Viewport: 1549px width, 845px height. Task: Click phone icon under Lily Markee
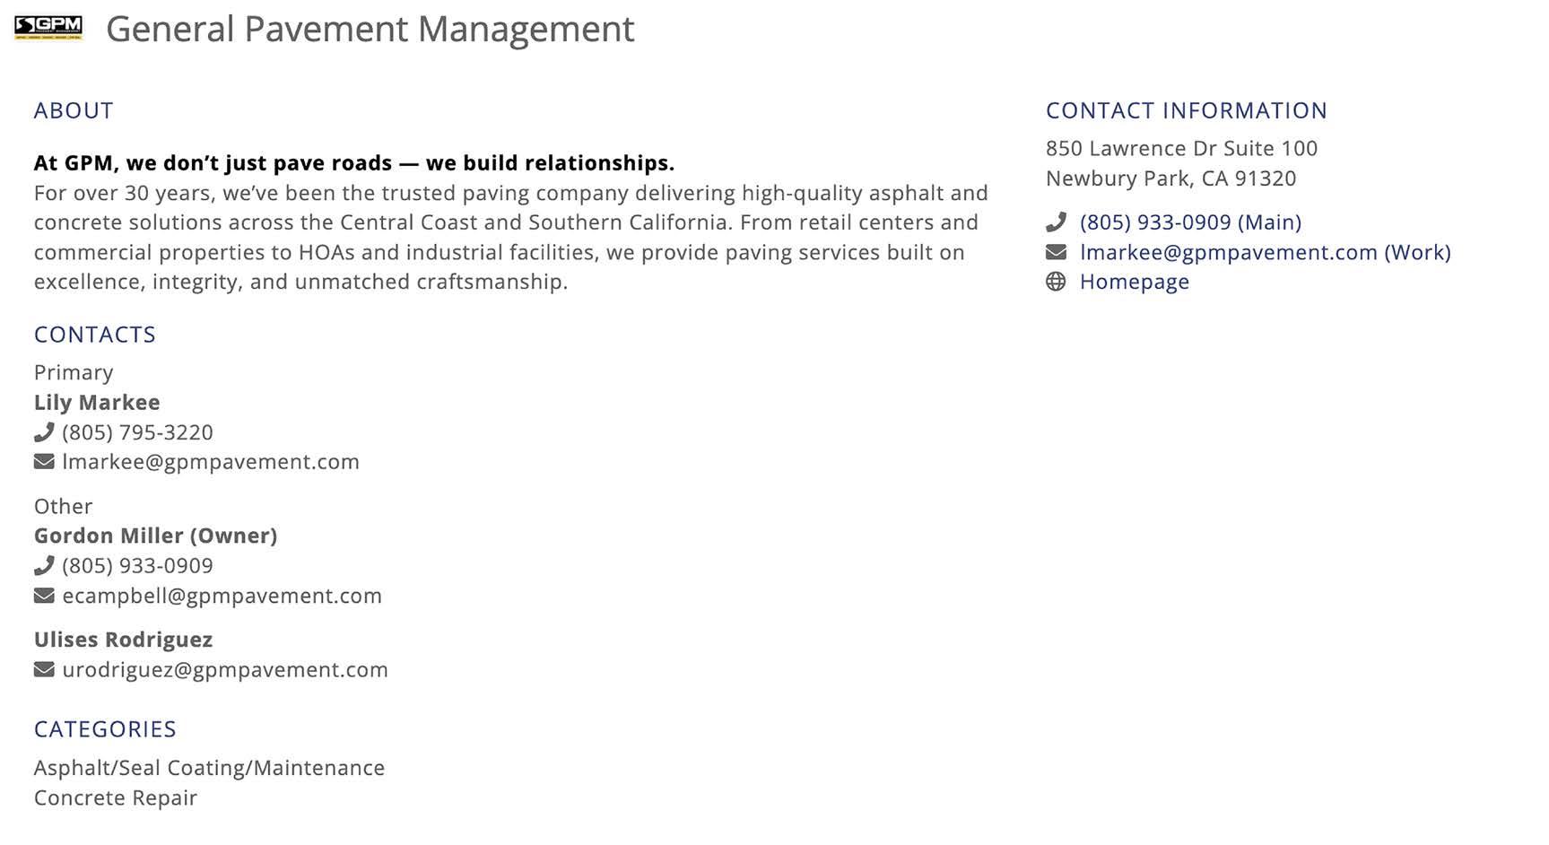pos(44,432)
